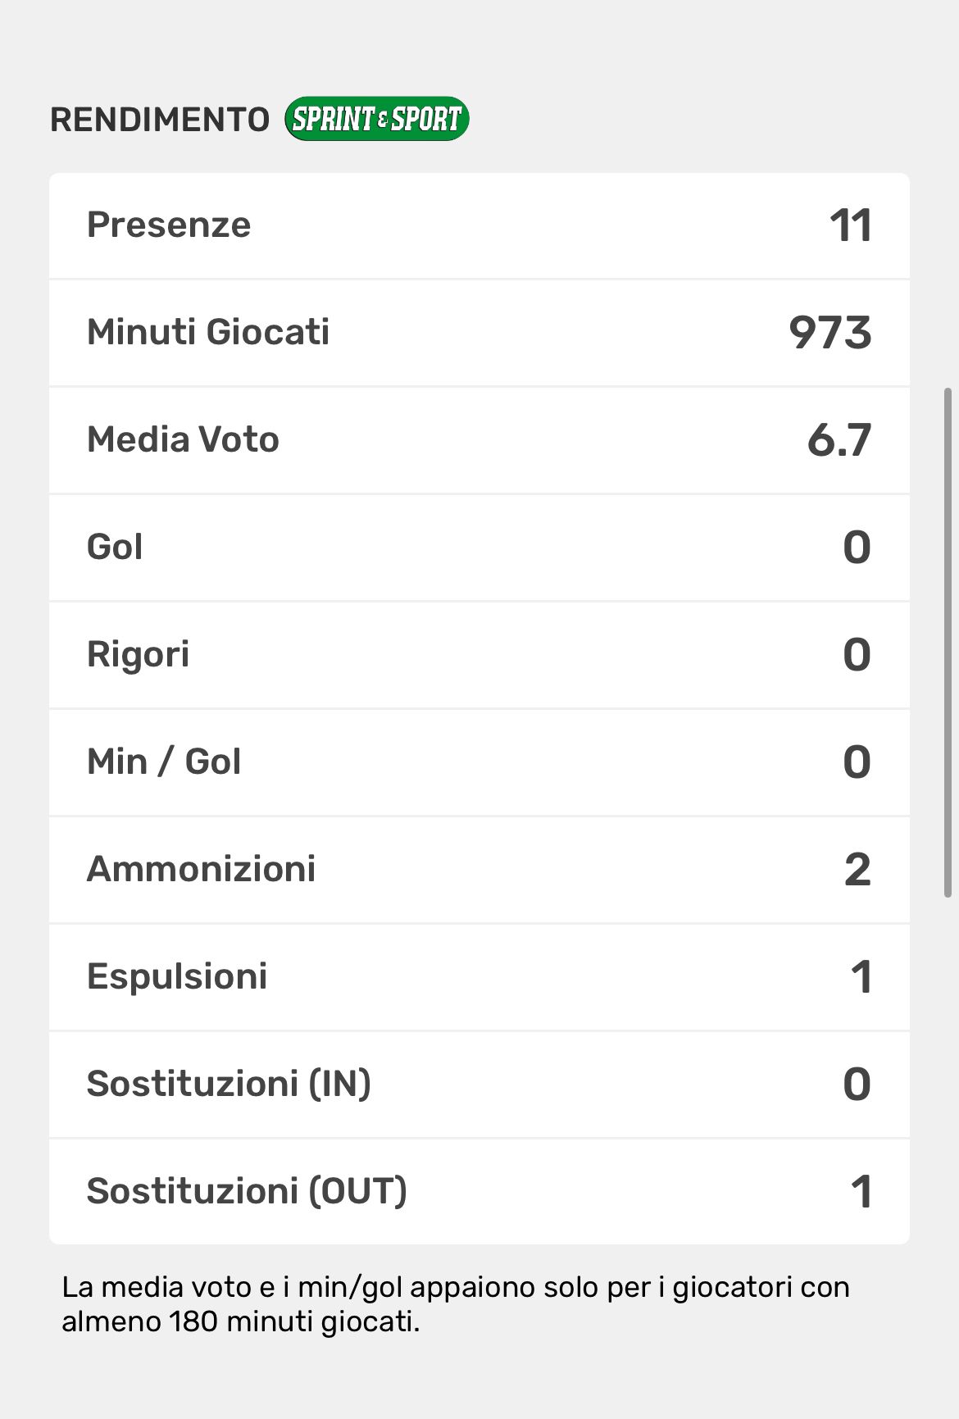Screen dimensions: 959x1419
Task: Tap the Gol row label
Action: tap(115, 547)
